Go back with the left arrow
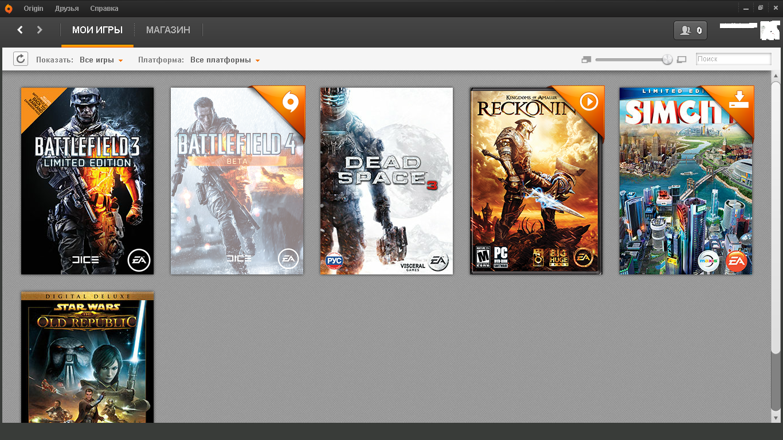 (20, 30)
